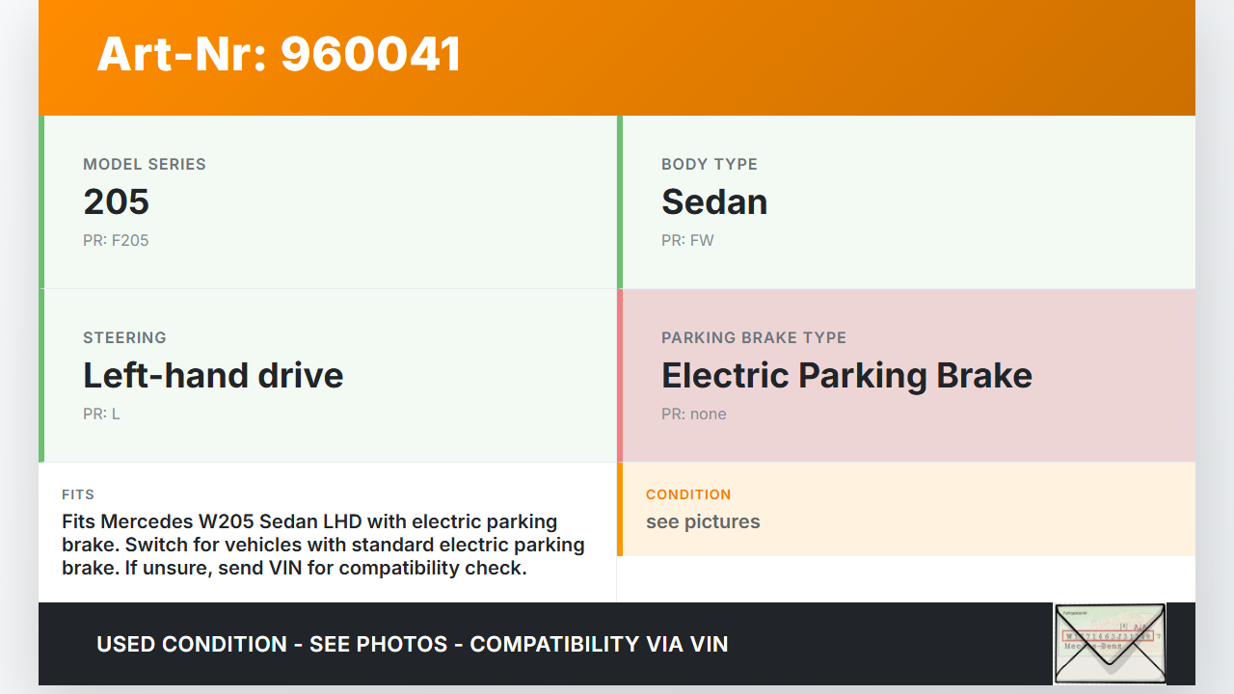Click the W205 Sedan LHD fitment description

coord(323,545)
